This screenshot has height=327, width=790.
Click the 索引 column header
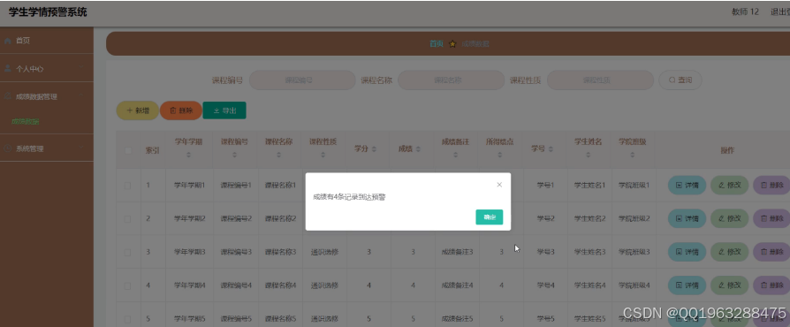pyautogui.click(x=153, y=150)
